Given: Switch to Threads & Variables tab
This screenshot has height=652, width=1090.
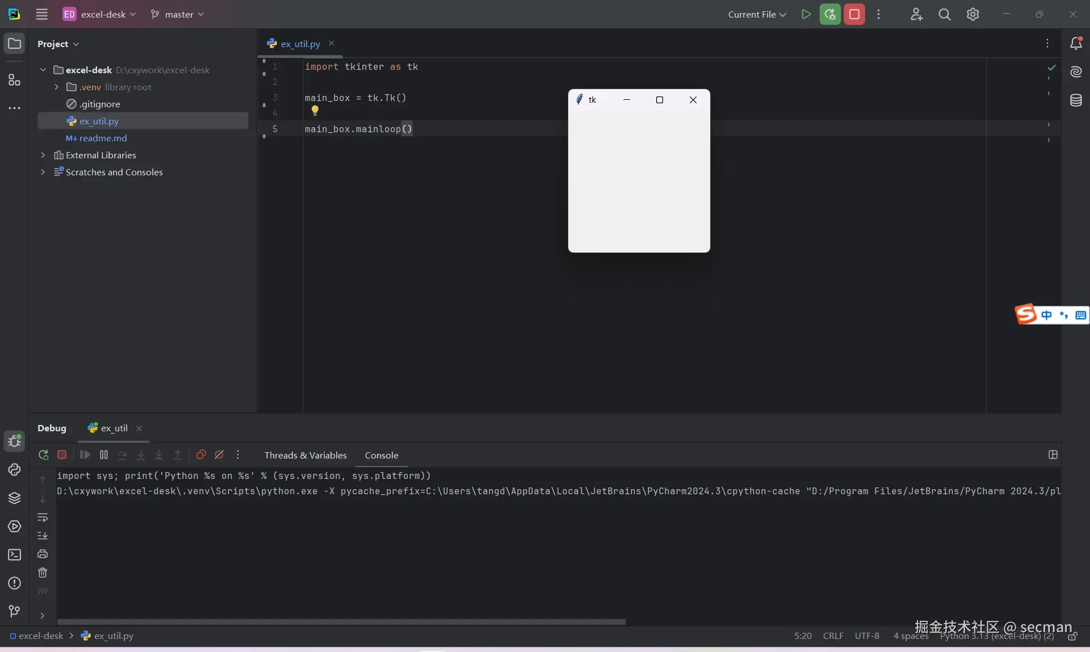Looking at the screenshot, I should click(305, 455).
